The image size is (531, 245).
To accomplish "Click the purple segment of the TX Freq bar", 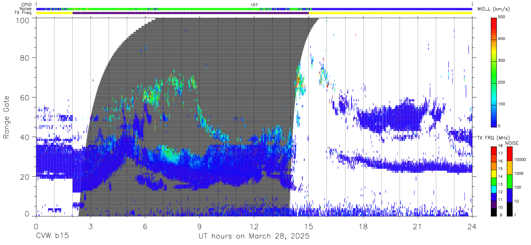I will tap(190, 13).
